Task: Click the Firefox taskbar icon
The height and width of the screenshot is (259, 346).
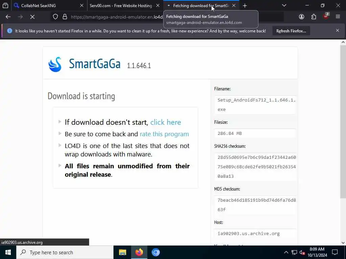Action: click(139, 252)
